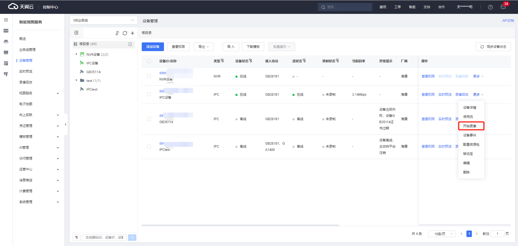Image resolution: width=518 pixels, height=246 pixels.
Task: Click the sort tree icon
Action: (117, 33)
